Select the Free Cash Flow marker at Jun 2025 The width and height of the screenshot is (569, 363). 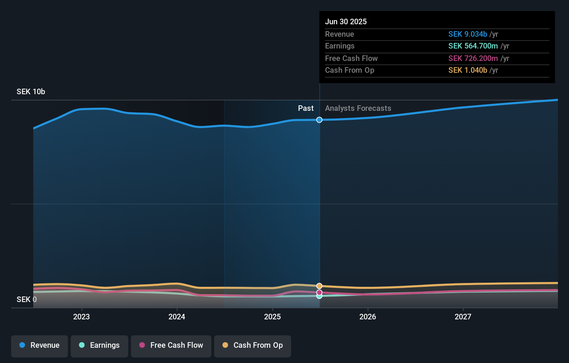(x=319, y=292)
